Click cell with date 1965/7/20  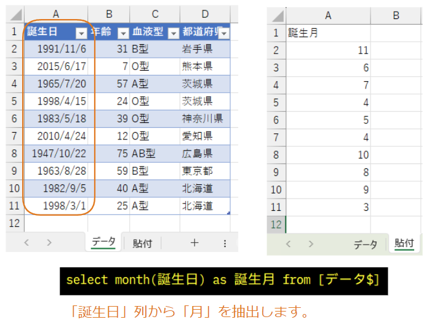pyautogui.click(x=56, y=84)
